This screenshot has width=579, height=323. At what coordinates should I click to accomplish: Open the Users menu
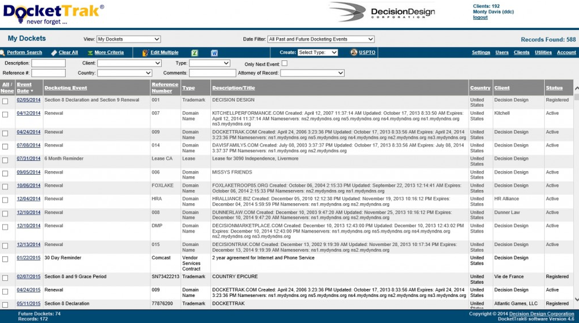pos(502,53)
